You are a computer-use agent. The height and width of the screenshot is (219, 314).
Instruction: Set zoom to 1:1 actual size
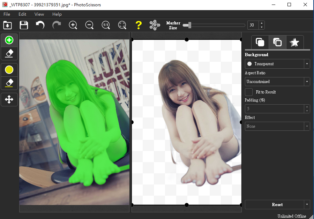click(106, 25)
